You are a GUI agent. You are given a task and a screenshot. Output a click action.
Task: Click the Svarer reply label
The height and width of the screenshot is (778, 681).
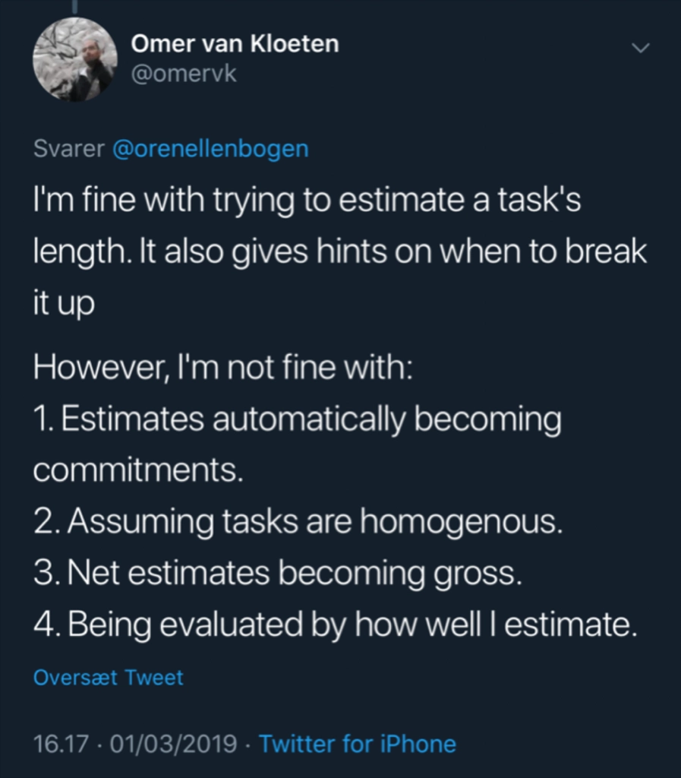click(x=69, y=148)
